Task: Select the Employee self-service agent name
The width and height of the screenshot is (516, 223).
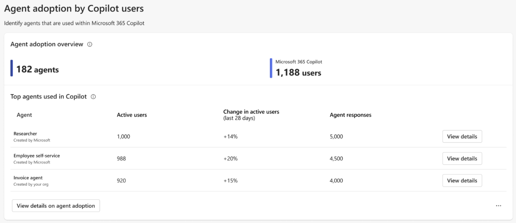Action: [x=37, y=156]
